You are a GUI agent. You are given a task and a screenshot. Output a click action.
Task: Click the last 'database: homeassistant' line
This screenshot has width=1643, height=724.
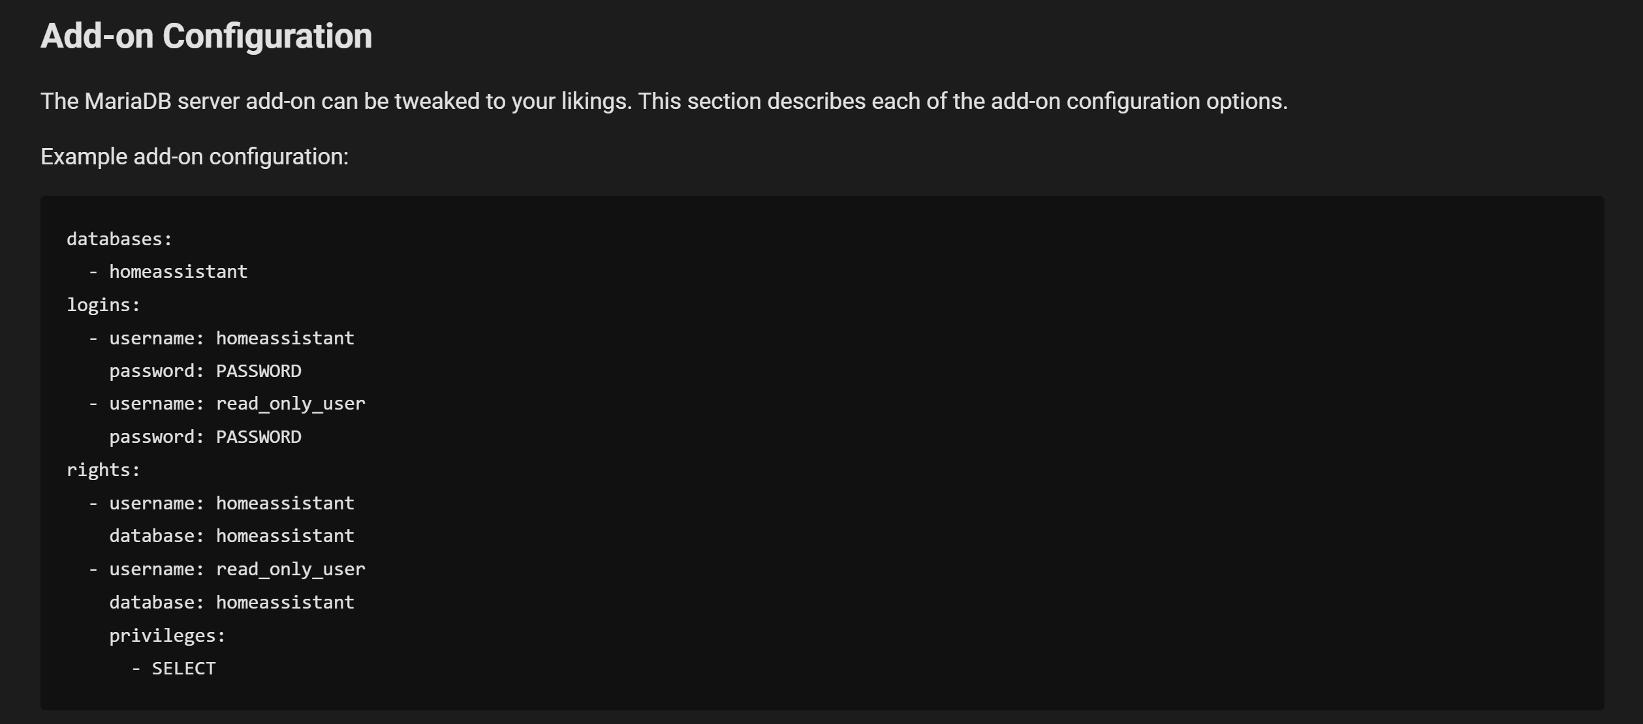232,602
